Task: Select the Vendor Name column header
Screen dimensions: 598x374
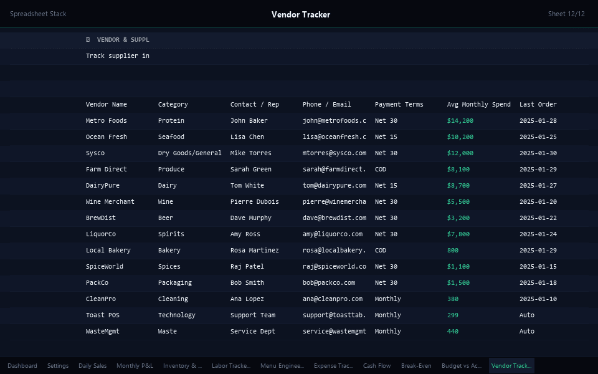Action: tap(106, 104)
